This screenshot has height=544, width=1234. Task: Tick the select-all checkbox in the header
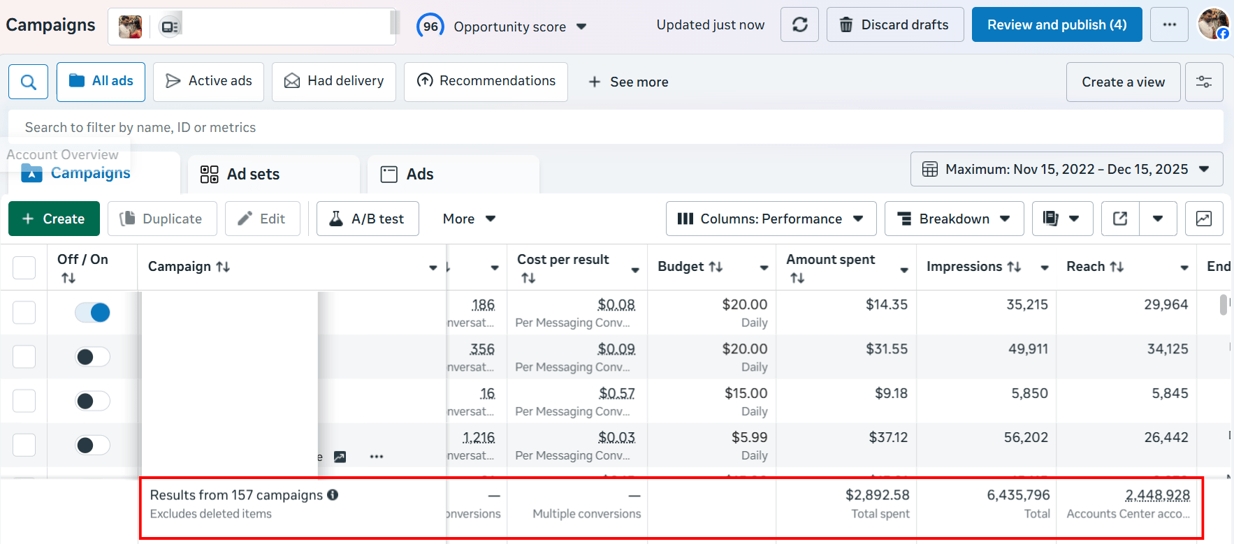tap(24, 267)
